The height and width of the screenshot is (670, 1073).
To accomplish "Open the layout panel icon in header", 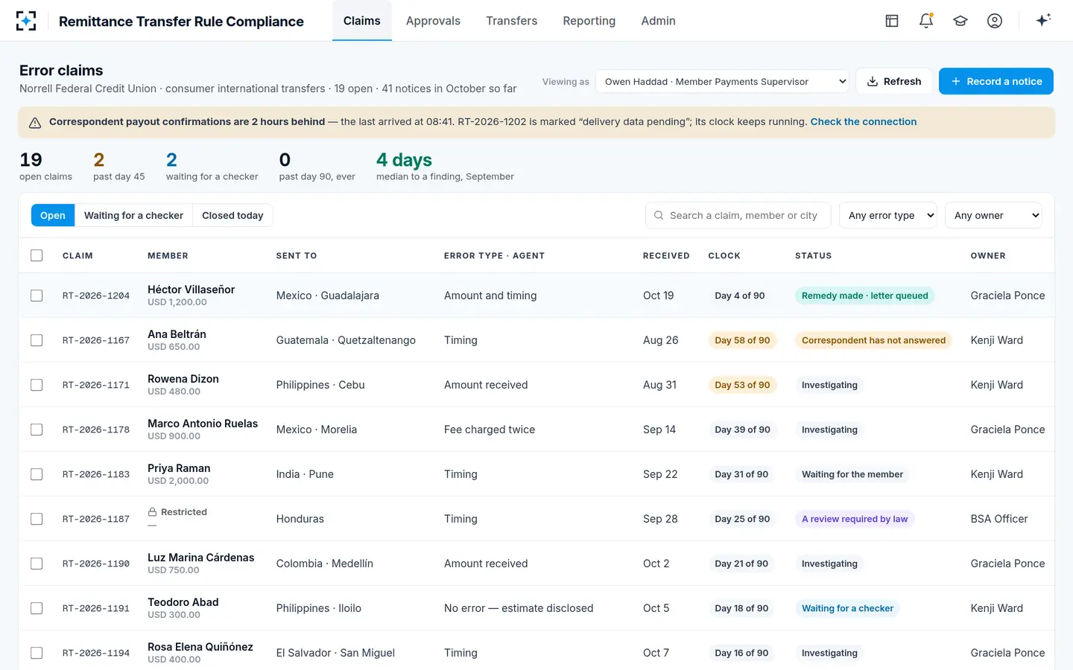I will pyautogui.click(x=892, y=21).
